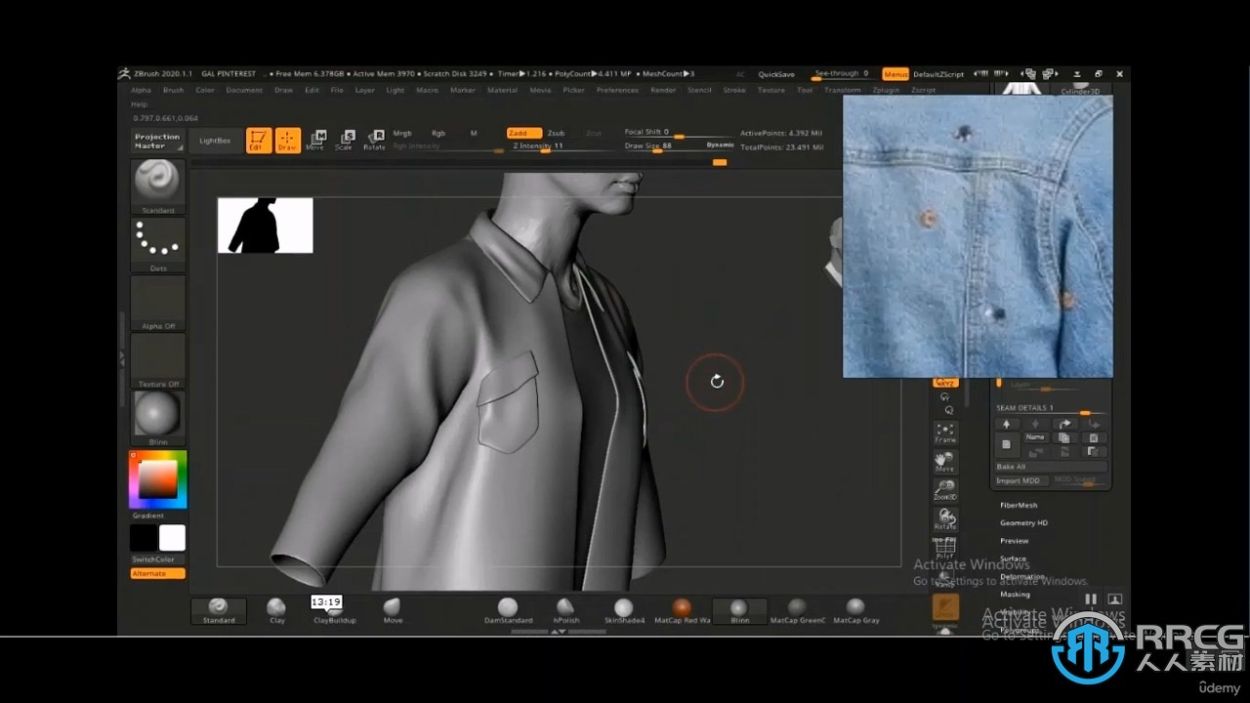Apply Blinn material from bottom shelf

tap(740, 611)
